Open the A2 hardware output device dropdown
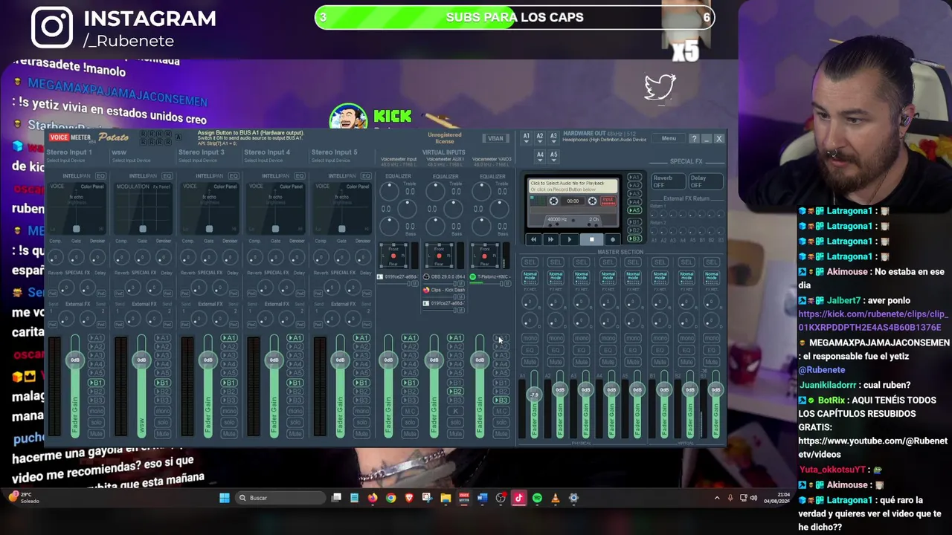 click(540, 137)
